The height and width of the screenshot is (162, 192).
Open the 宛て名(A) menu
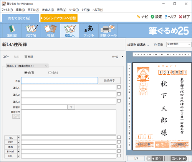33,10
